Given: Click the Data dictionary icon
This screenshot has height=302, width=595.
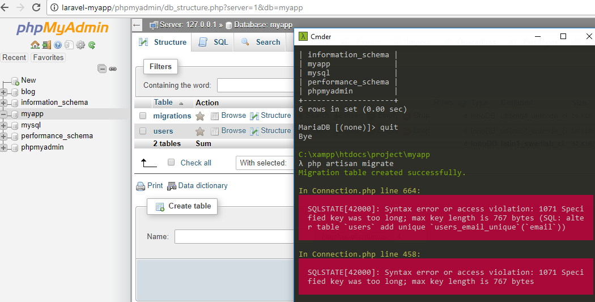Looking at the screenshot, I should (x=172, y=186).
